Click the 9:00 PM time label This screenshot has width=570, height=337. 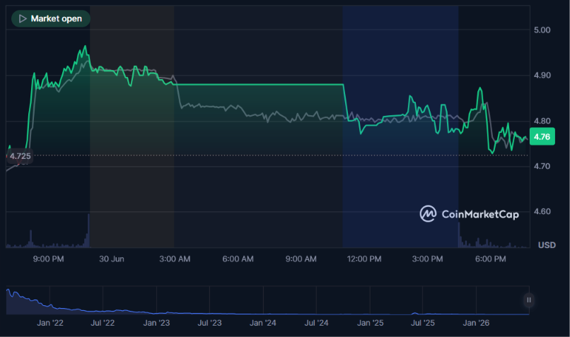[x=48, y=259]
